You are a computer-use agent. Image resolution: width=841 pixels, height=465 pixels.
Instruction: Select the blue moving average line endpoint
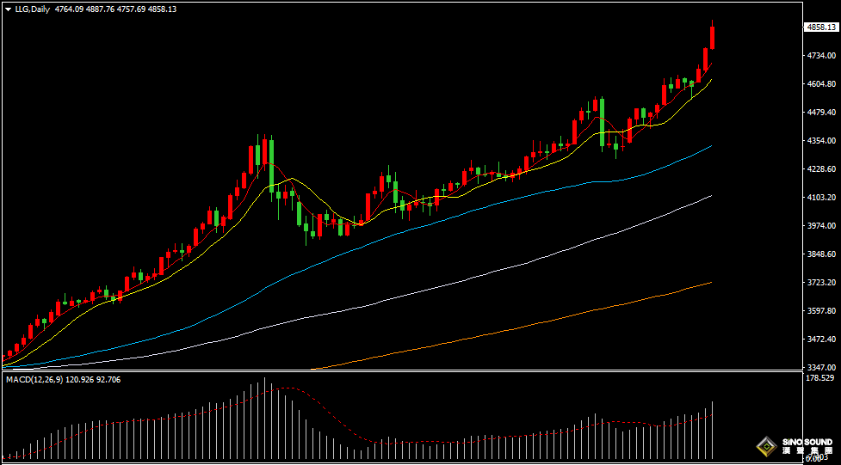click(711, 146)
